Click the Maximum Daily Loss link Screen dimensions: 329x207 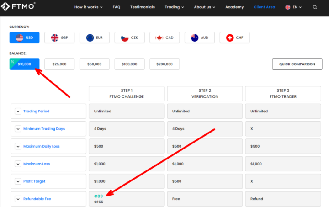[41, 146]
